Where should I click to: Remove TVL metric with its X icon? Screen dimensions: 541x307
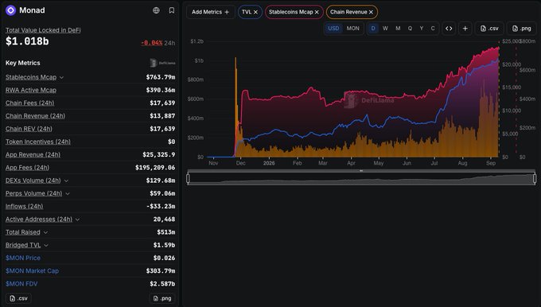[255, 12]
